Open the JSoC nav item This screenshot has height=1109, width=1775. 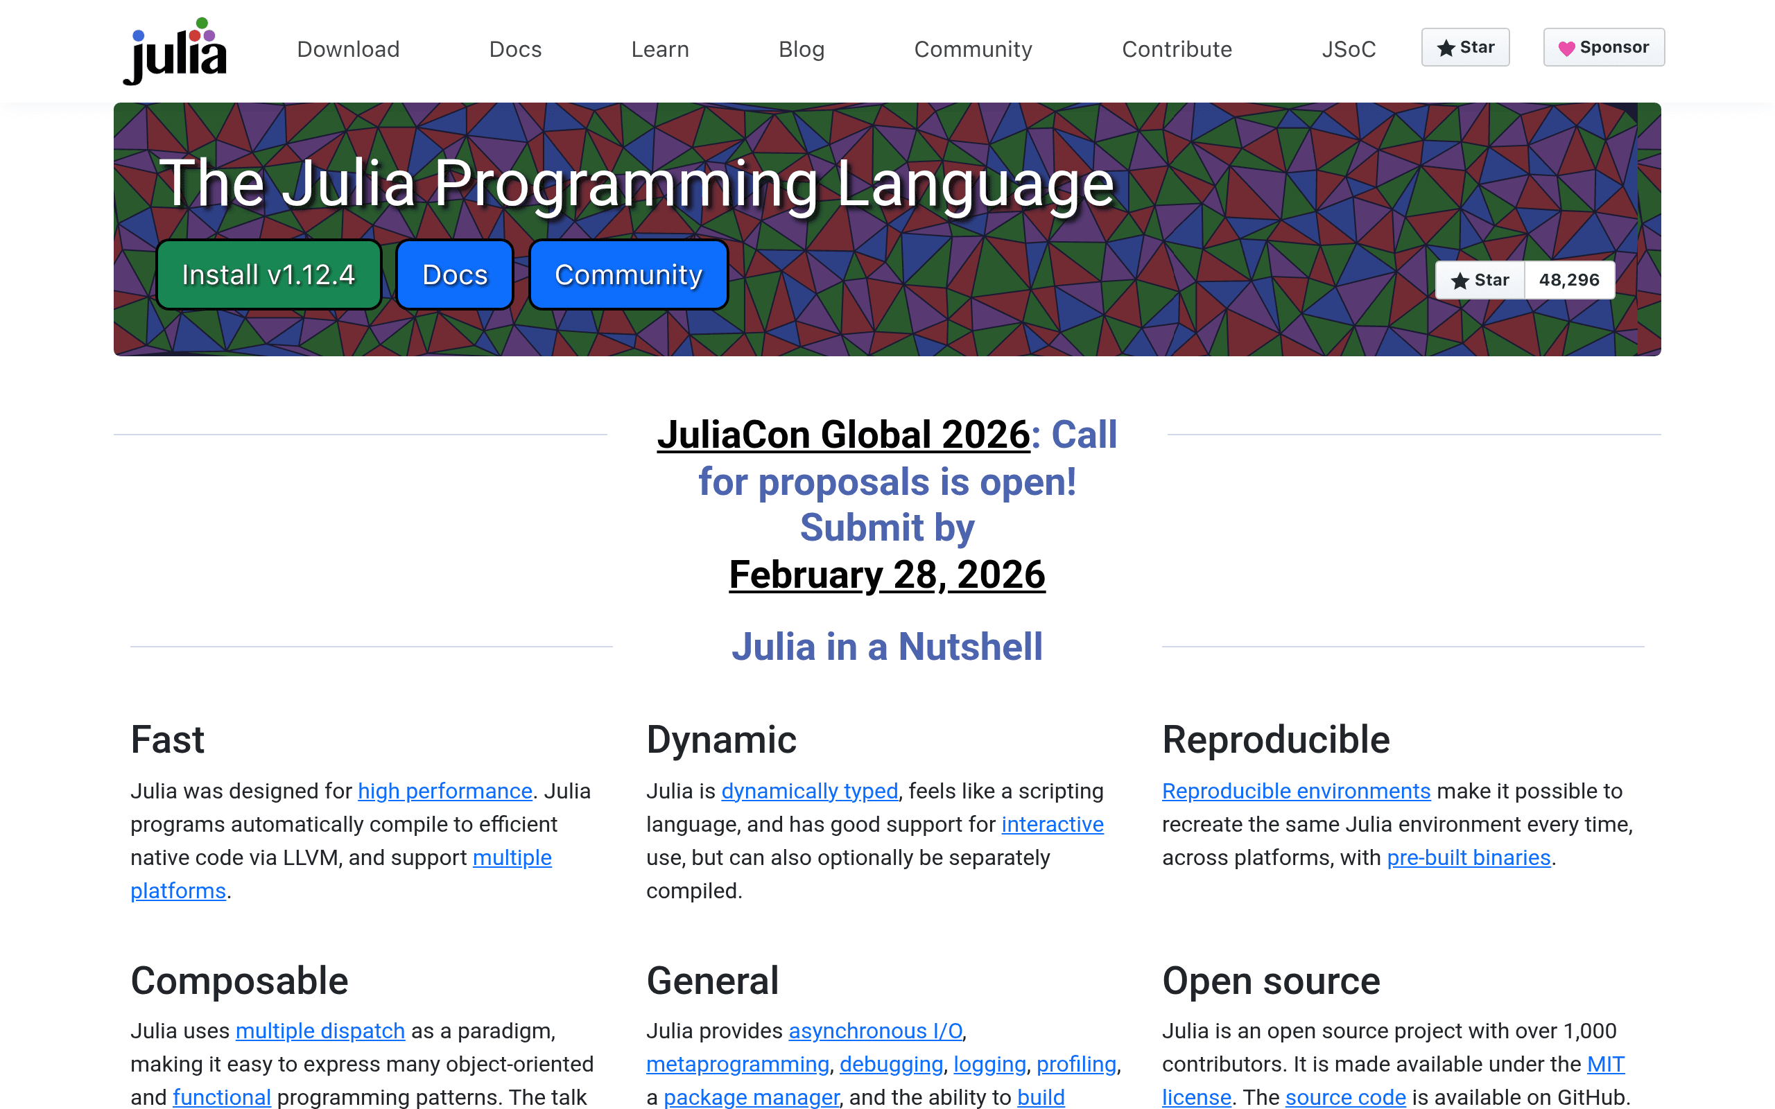coord(1348,49)
